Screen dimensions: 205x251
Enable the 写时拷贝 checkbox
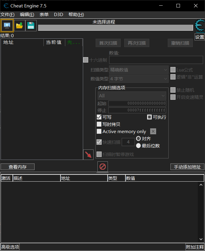(x=99, y=124)
